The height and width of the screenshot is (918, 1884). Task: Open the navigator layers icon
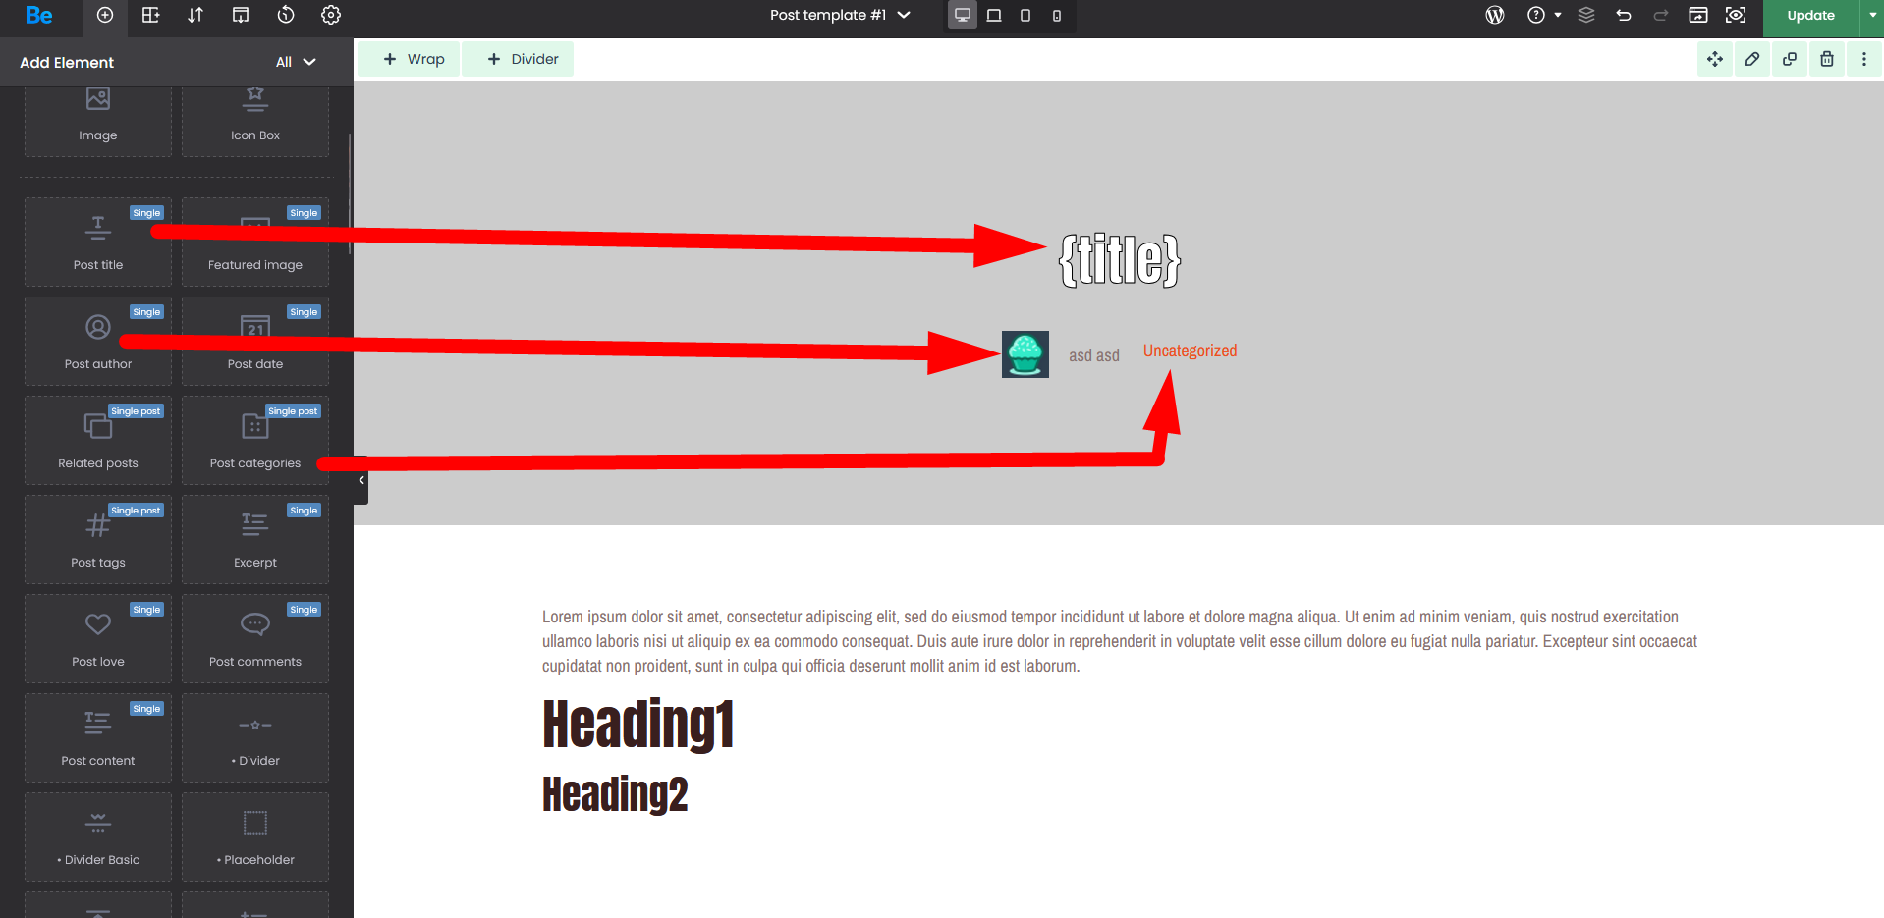point(1586,15)
